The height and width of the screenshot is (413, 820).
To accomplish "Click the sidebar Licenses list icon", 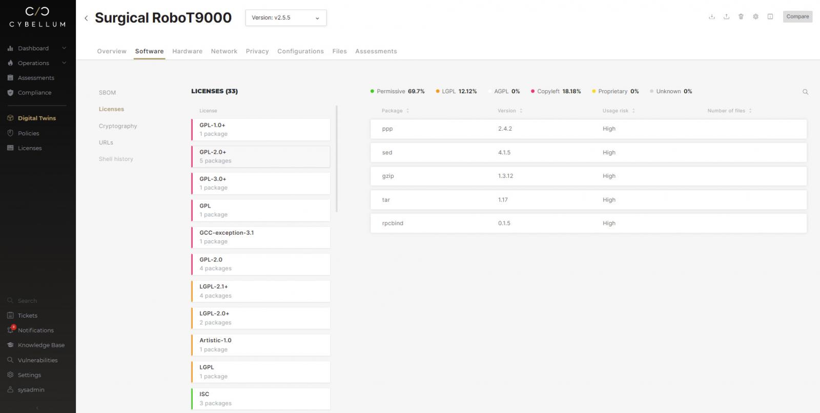I will [10, 148].
